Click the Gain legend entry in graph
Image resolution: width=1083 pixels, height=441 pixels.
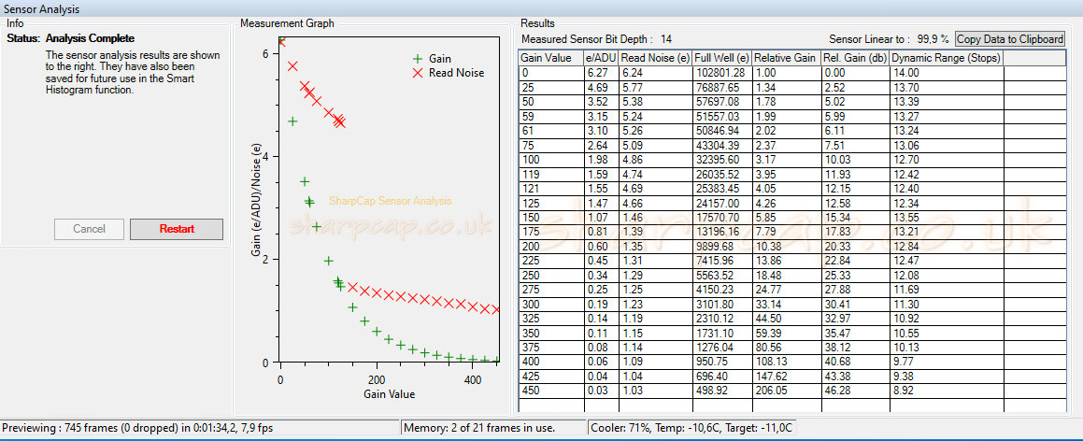tap(431, 60)
